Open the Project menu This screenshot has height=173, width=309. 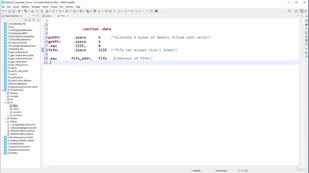(x=54, y=7)
